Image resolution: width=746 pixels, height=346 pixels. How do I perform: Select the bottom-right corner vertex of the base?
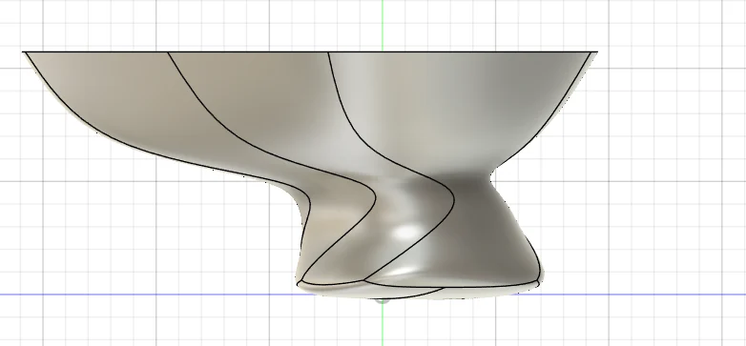(x=538, y=282)
